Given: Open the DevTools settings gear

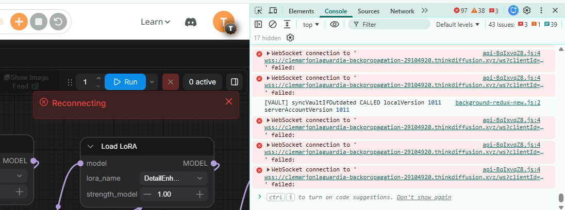Looking at the screenshot, I should click(527, 10).
